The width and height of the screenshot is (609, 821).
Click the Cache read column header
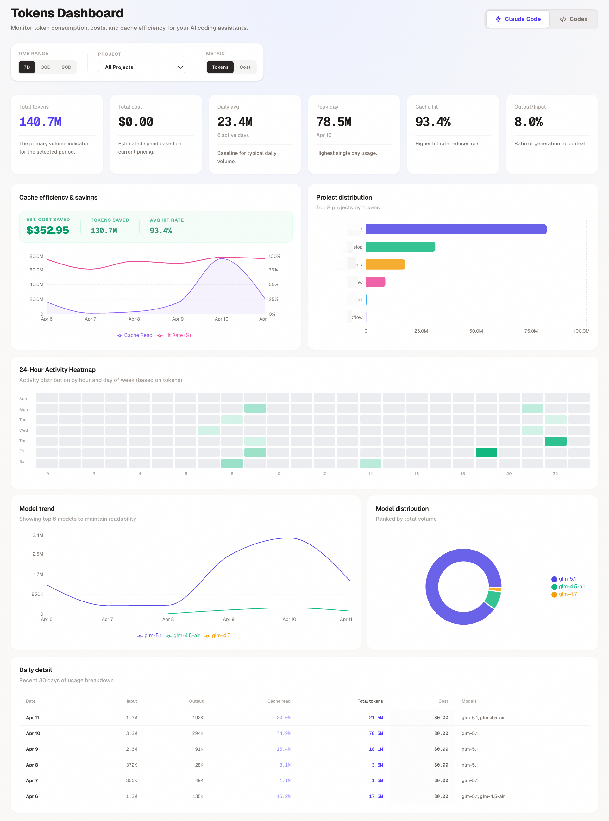tap(279, 701)
